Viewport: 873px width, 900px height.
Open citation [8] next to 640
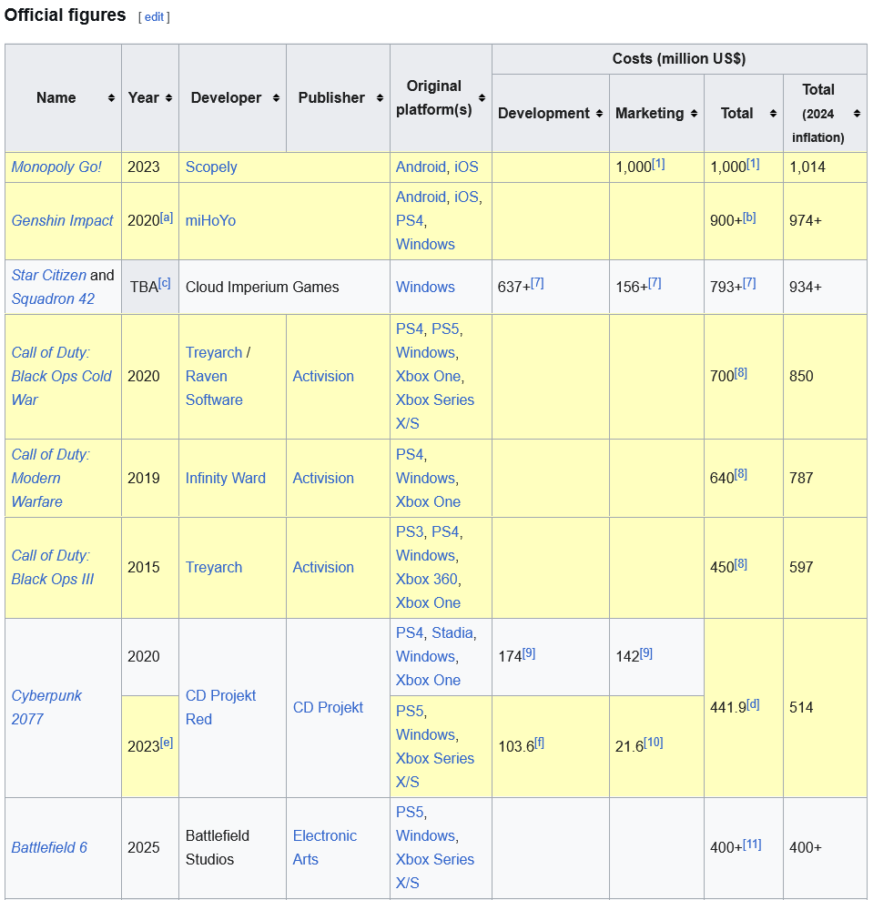741,474
